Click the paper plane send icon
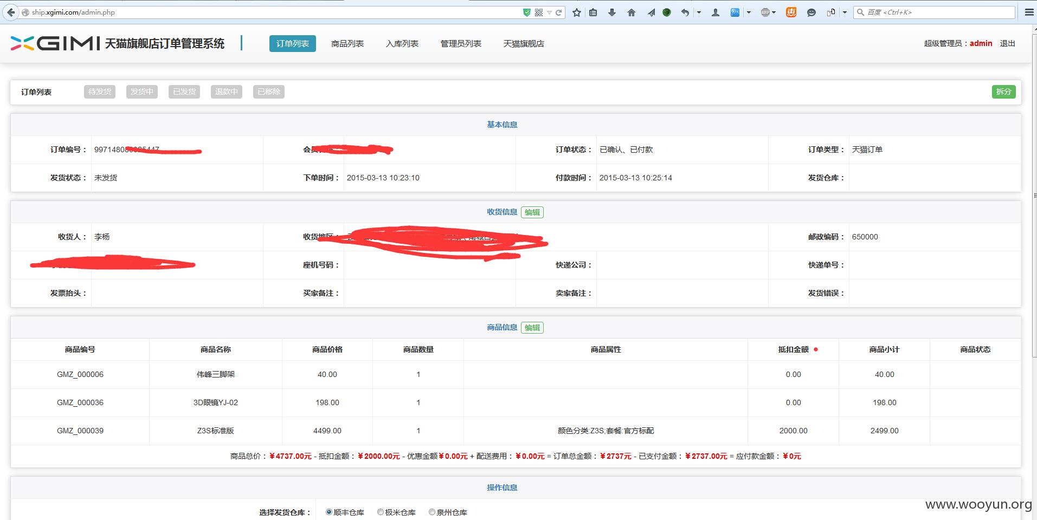1037x520 pixels. 651,12
